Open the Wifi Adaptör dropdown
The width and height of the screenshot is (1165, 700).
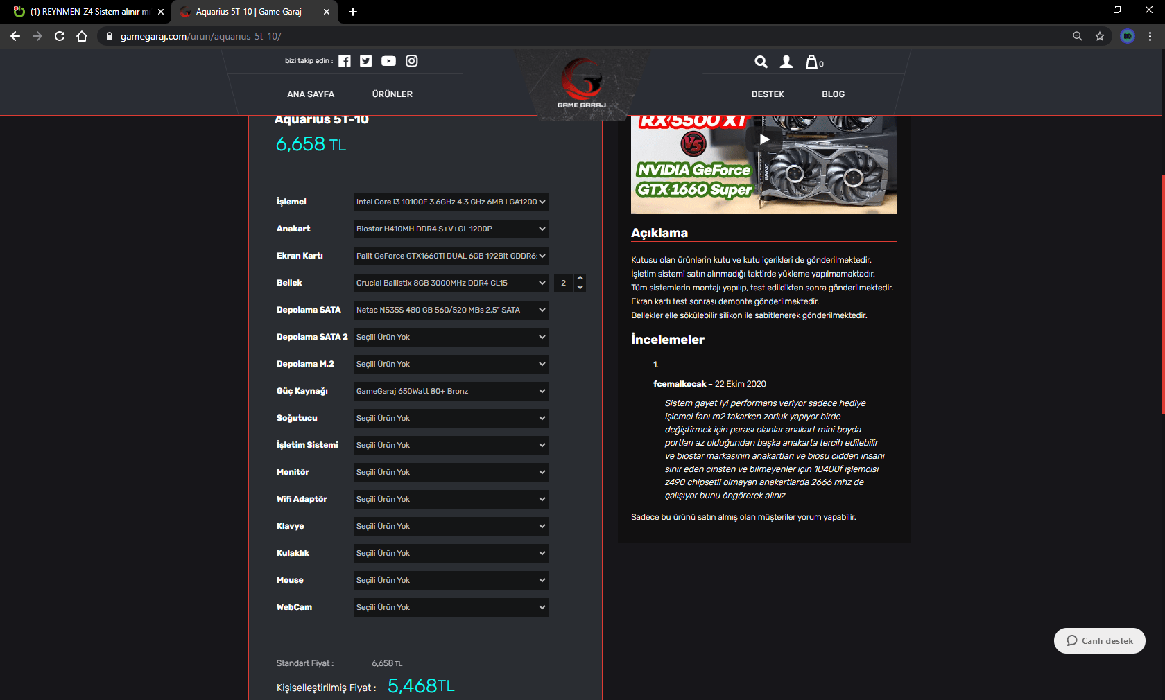tap(451, 499)
